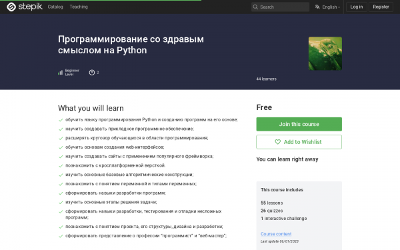This screenshot has width=400, height=250.
Task: Click the 'Free' price label
Action: 264,107
